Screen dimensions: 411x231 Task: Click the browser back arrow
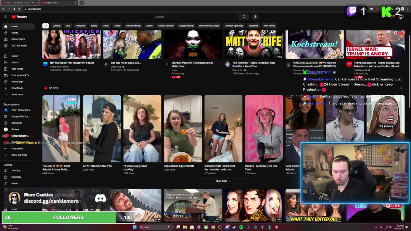click(x=3, y=9)
